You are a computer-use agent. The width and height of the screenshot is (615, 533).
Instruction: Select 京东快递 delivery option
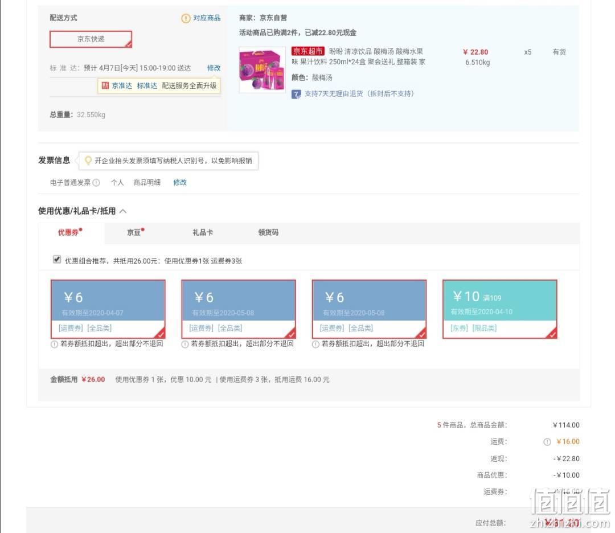pyautogui.click(x=91, y=39)
